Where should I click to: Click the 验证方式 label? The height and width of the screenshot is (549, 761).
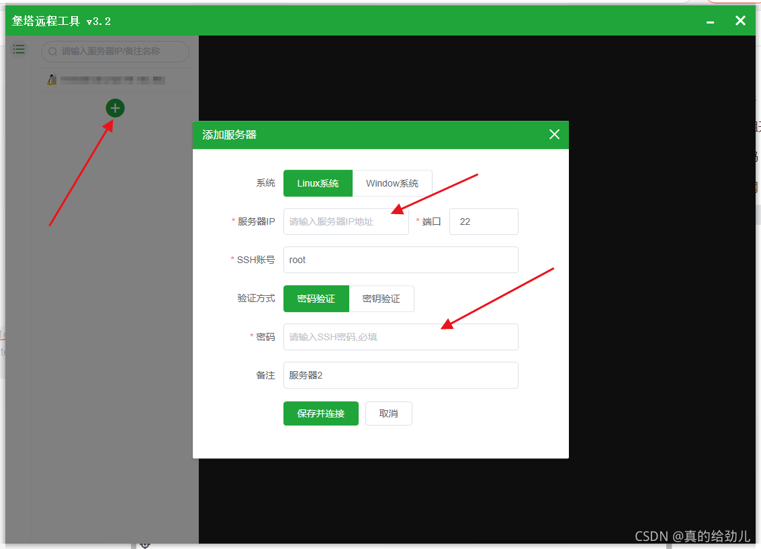coord(256,298)
